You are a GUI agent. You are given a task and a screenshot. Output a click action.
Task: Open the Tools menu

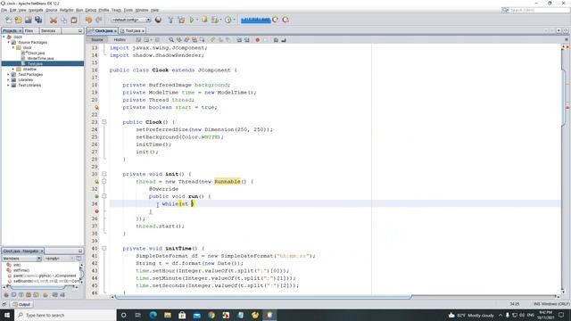(128, 10)
